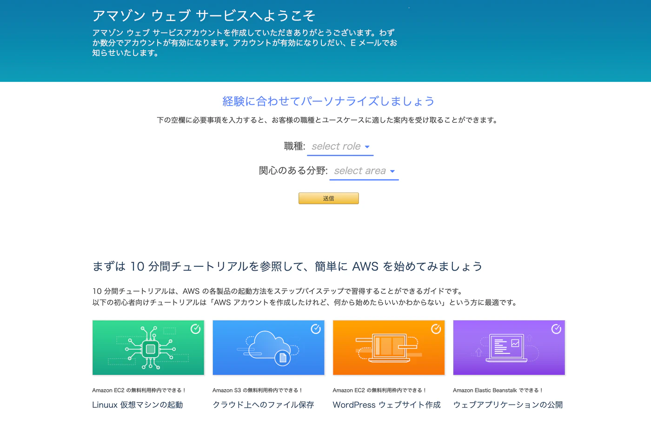This screenshot has height=425, width=651.
Task: Click the yellow 送信 button
Action: coord(328,199)
